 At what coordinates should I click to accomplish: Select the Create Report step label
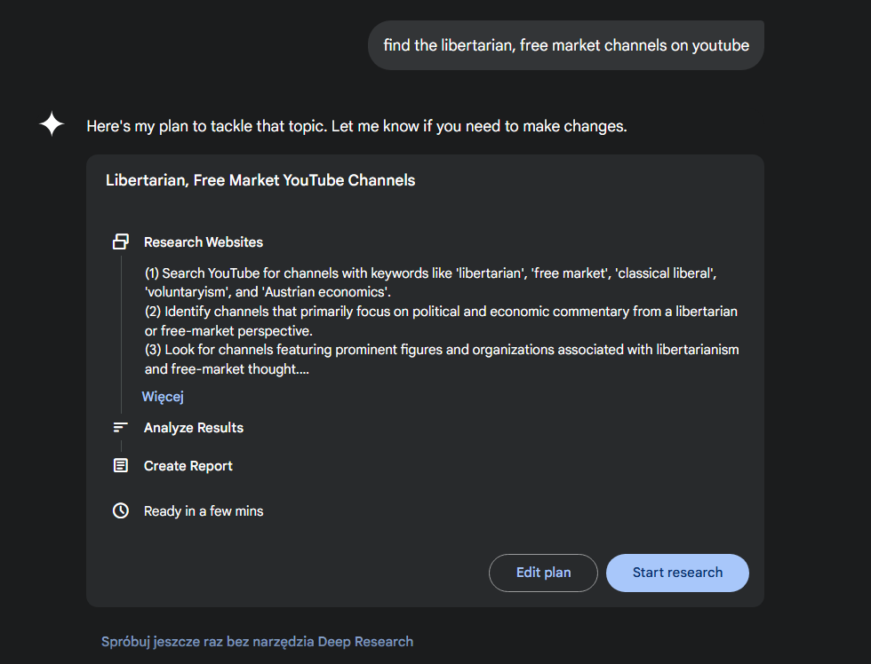click(x=188, y=466)
